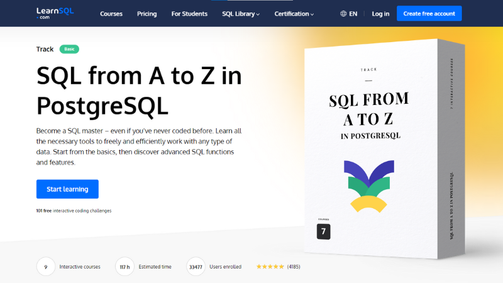This screenshot has width=503, height=283.
Task: Click the five-star rating icons
Action: tap(270, 267)
